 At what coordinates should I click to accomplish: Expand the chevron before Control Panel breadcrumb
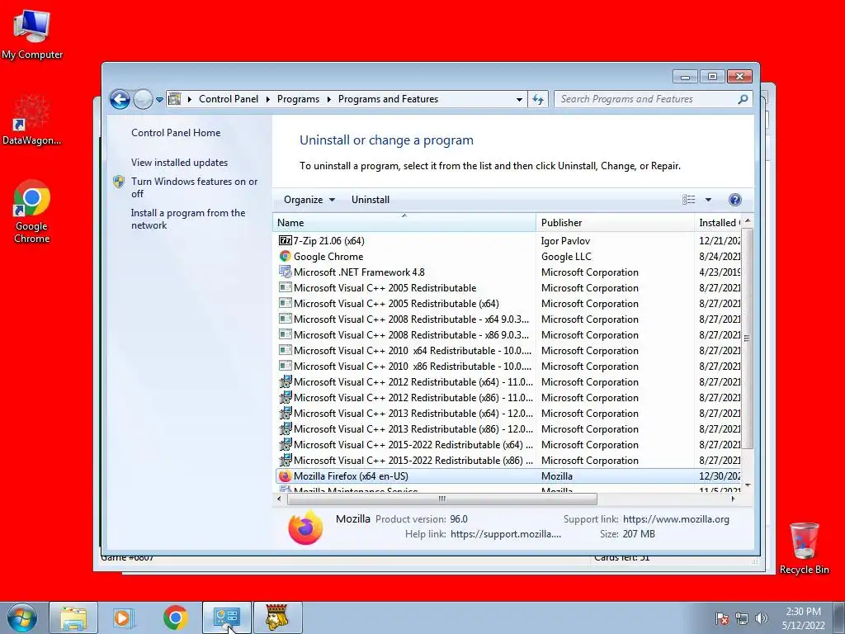[190, 99]
